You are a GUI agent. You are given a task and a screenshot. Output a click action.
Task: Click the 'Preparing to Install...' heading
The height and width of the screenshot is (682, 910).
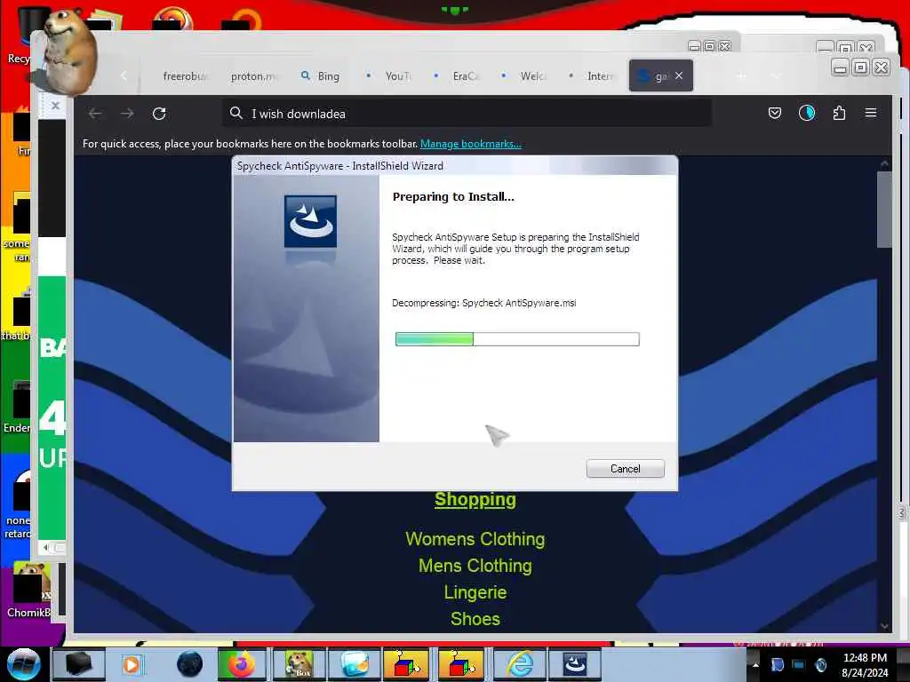453,196
